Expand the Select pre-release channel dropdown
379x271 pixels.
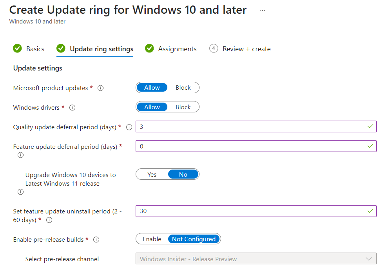[x=256, y=259]
